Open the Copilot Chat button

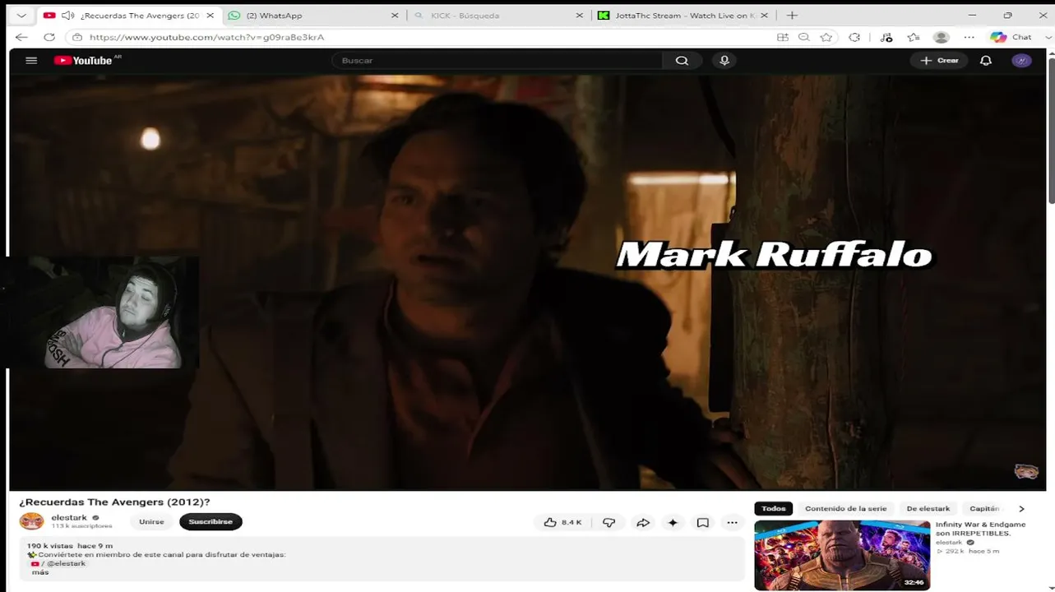point(1011,37)
